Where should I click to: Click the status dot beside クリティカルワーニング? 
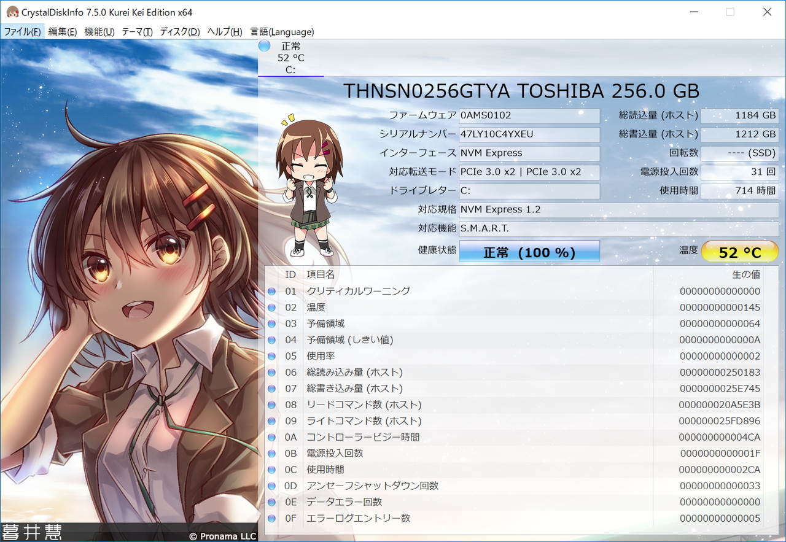(271, 291)
